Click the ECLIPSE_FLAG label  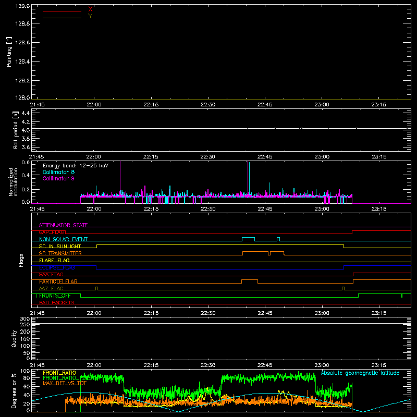click(57, 267)
